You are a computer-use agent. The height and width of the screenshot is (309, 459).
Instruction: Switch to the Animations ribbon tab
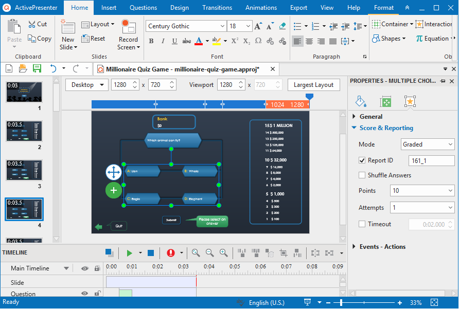coord(261,8)
